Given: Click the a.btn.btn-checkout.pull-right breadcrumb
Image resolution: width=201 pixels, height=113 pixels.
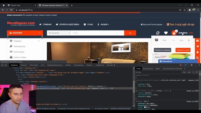Looking at the screenshot, I should (x=120, y=109).
